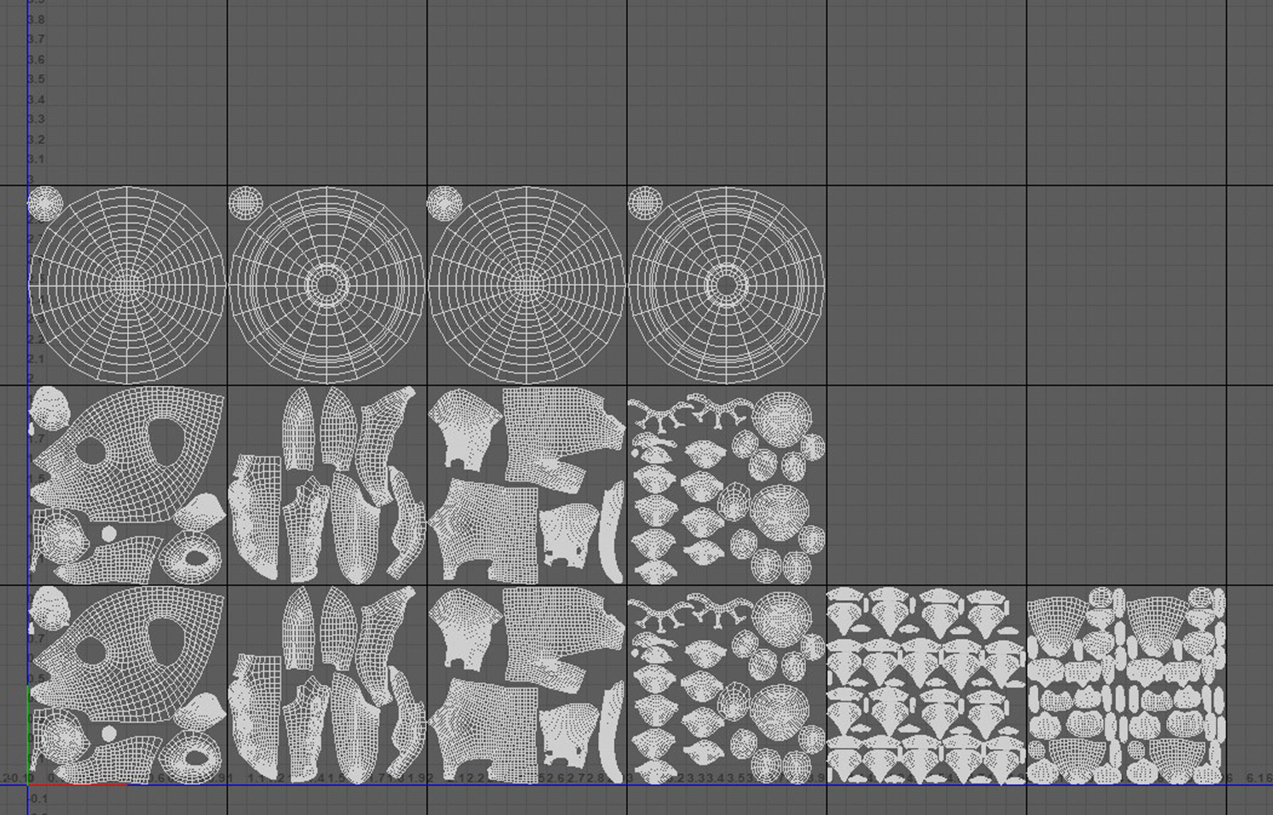Image resolution: width=1273 pixels, height=815 pixels.
Task: Click the large fan-shaped grid shell at top-left of UDIM 1006
Action: tap(1057, 623)
